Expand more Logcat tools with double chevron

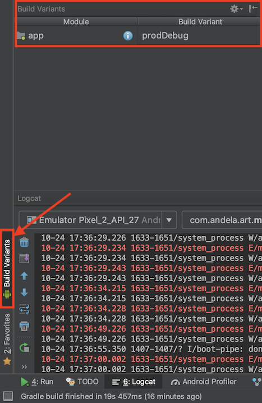[24, 367]
